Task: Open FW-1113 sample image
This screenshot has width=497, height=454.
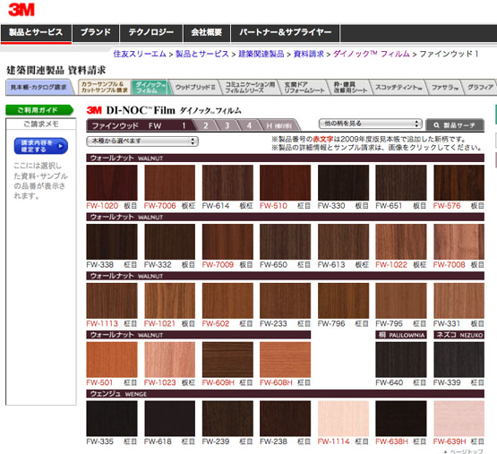Action: click(x=112, y=301)
